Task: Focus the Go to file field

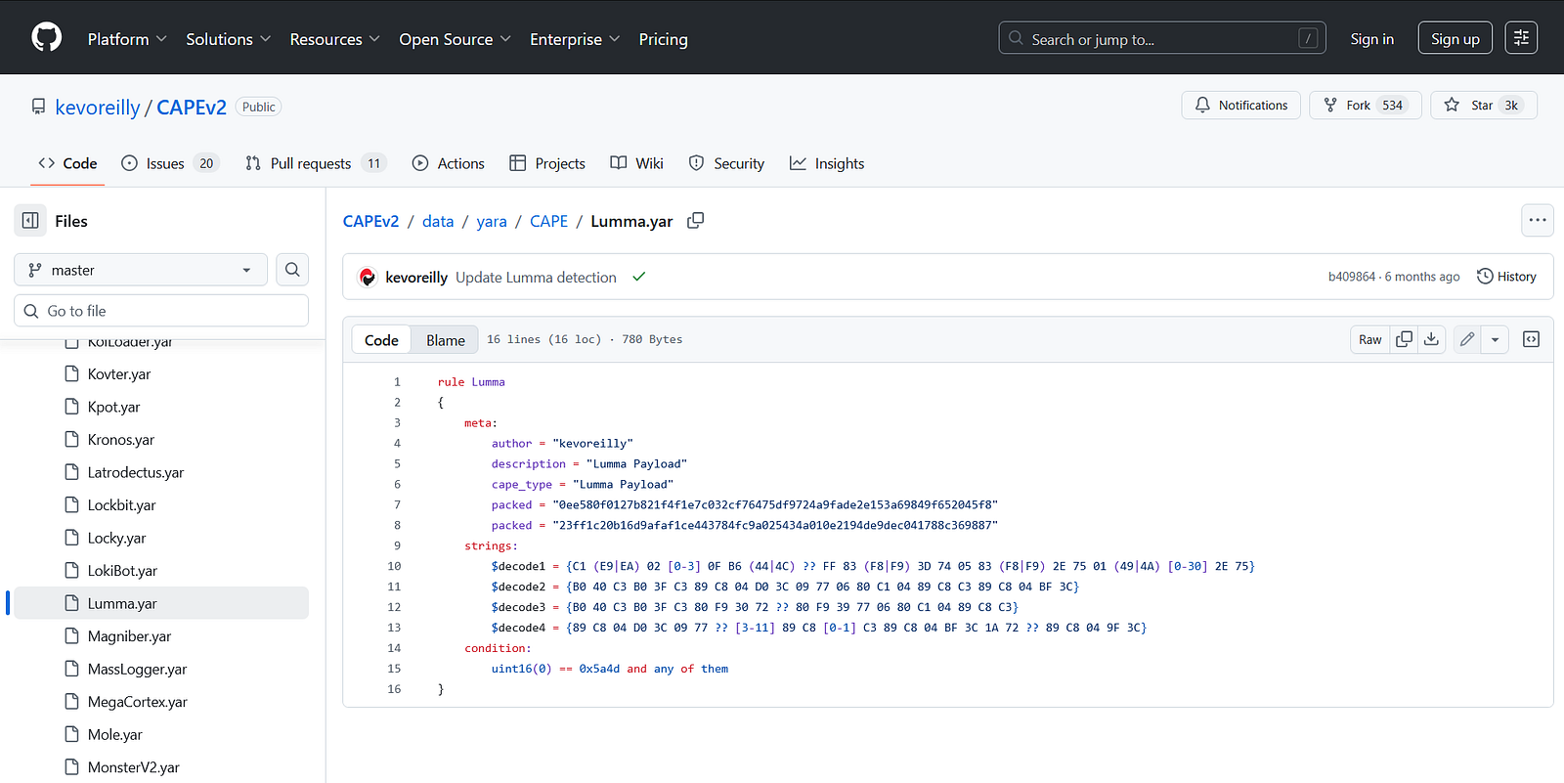Action: point(161,311)
